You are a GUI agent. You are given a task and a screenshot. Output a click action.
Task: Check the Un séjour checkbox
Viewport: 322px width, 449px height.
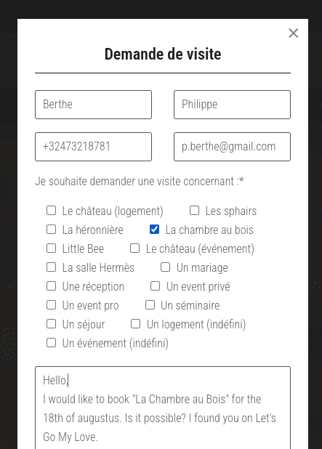click(x=52, y=324)
